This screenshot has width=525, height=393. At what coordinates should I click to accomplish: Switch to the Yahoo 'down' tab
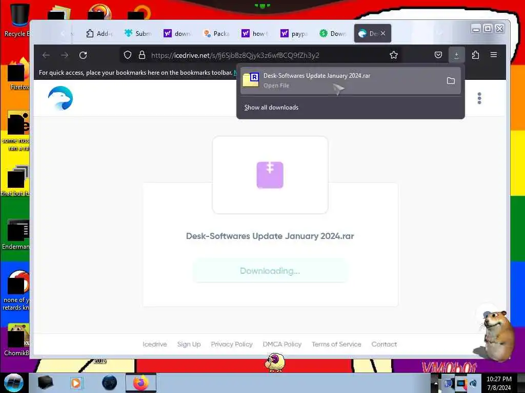click(177, 33)
